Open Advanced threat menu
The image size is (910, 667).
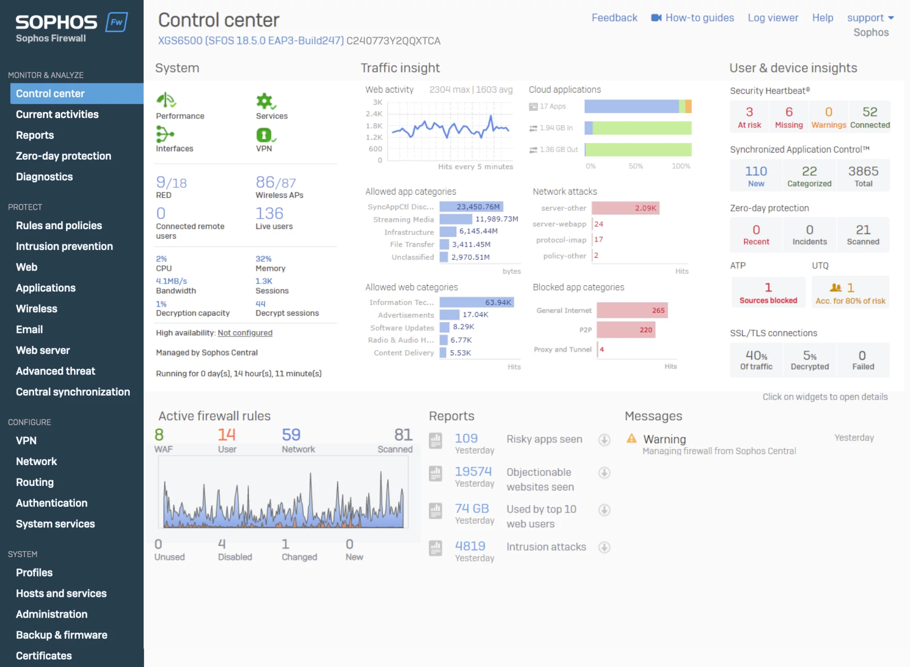(x=55, y=371)
